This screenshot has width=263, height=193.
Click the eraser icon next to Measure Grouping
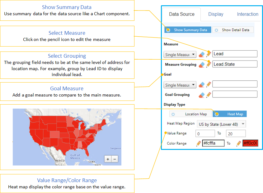click(x=202, y=65)
